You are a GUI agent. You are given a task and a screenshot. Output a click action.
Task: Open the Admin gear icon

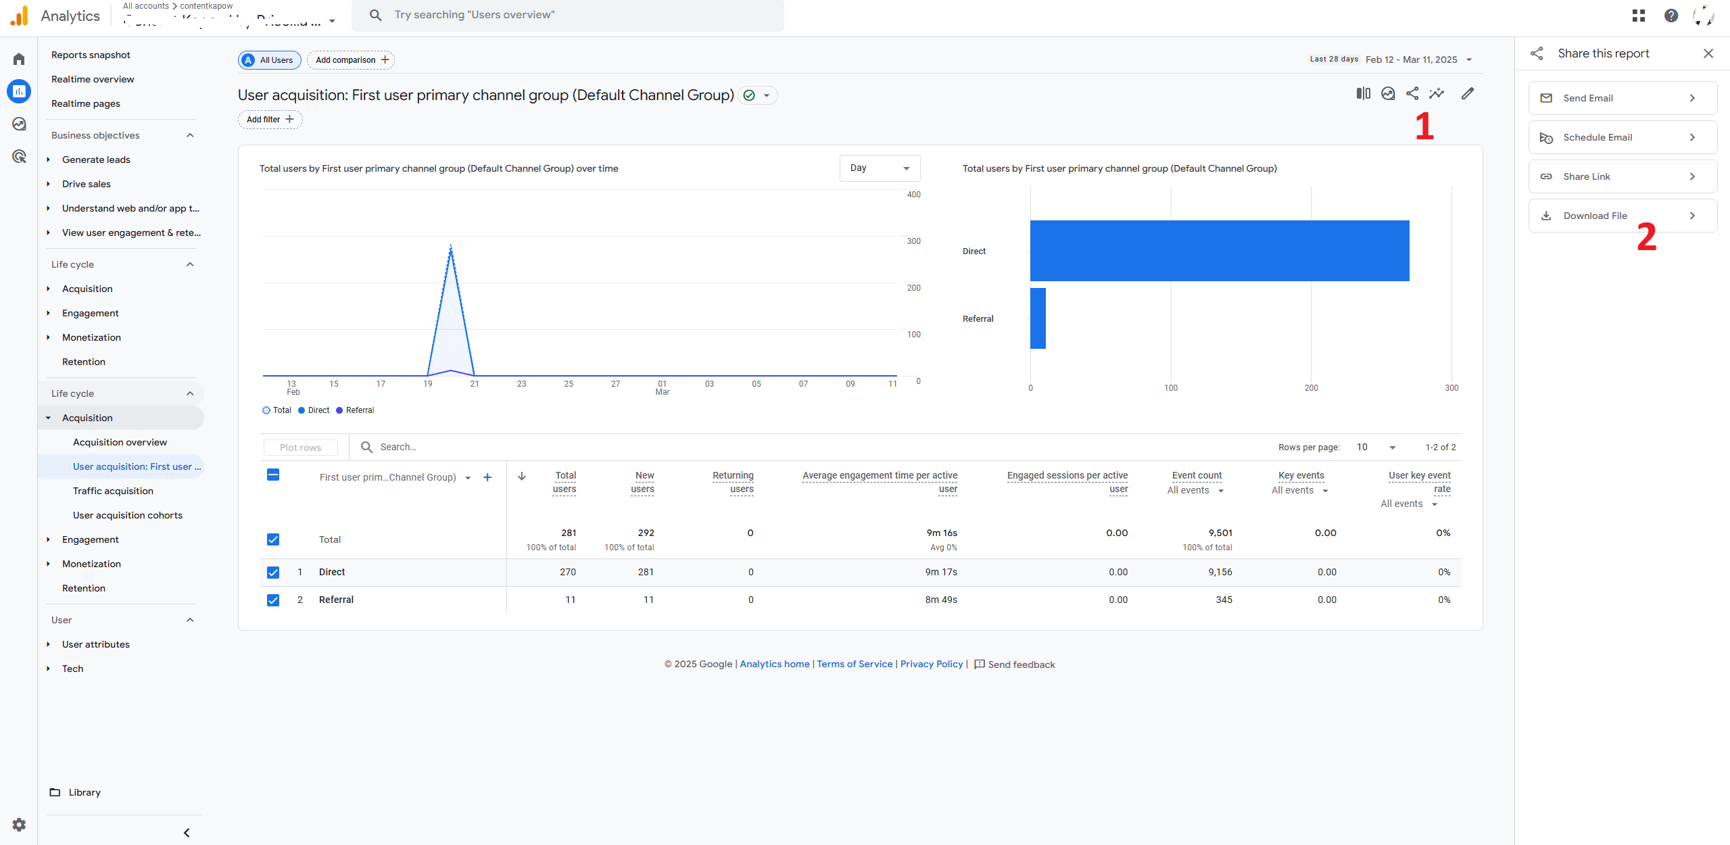pos(19,825)
